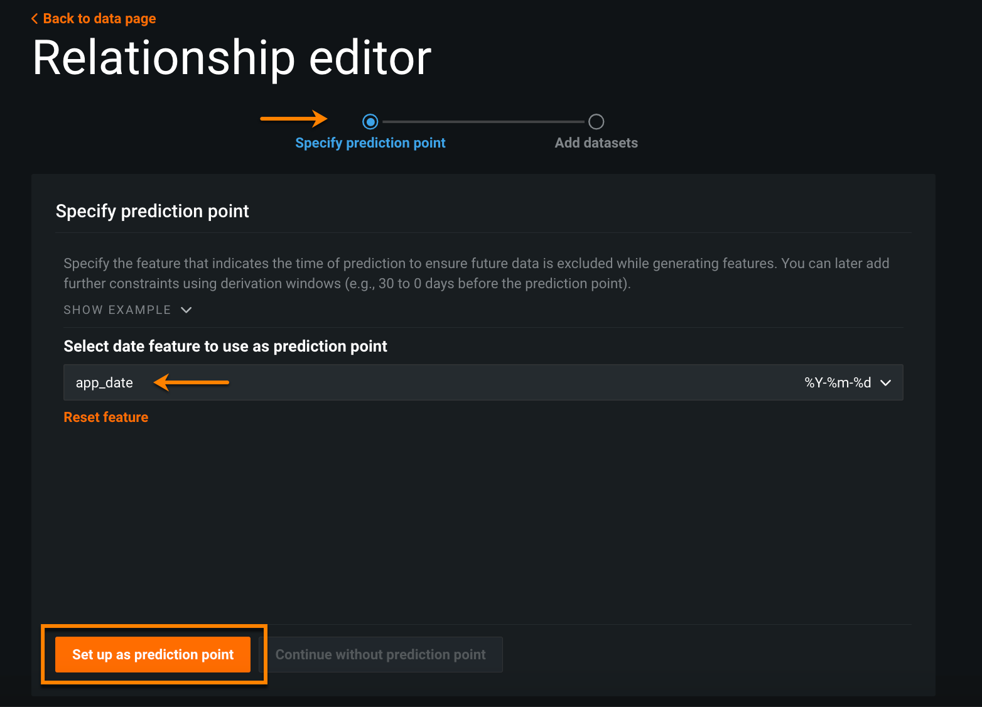Screen dimensions: 982x707
Task: Click the back chevron icon
Action: point(35,19)
